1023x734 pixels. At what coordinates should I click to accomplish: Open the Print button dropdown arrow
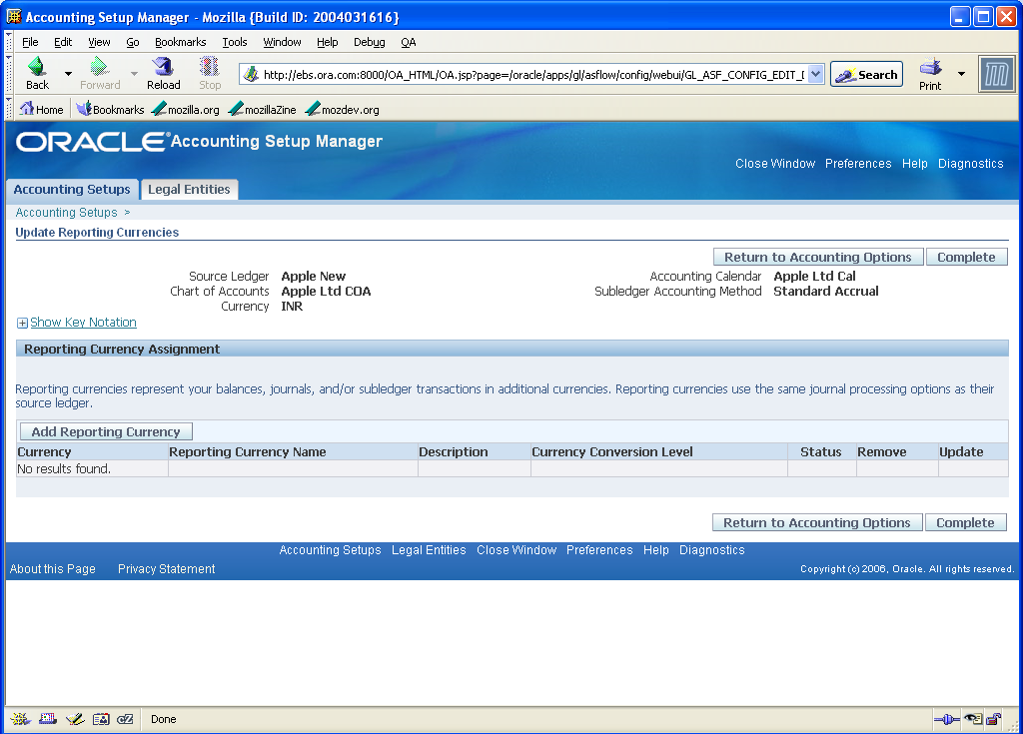pos(961,73)
